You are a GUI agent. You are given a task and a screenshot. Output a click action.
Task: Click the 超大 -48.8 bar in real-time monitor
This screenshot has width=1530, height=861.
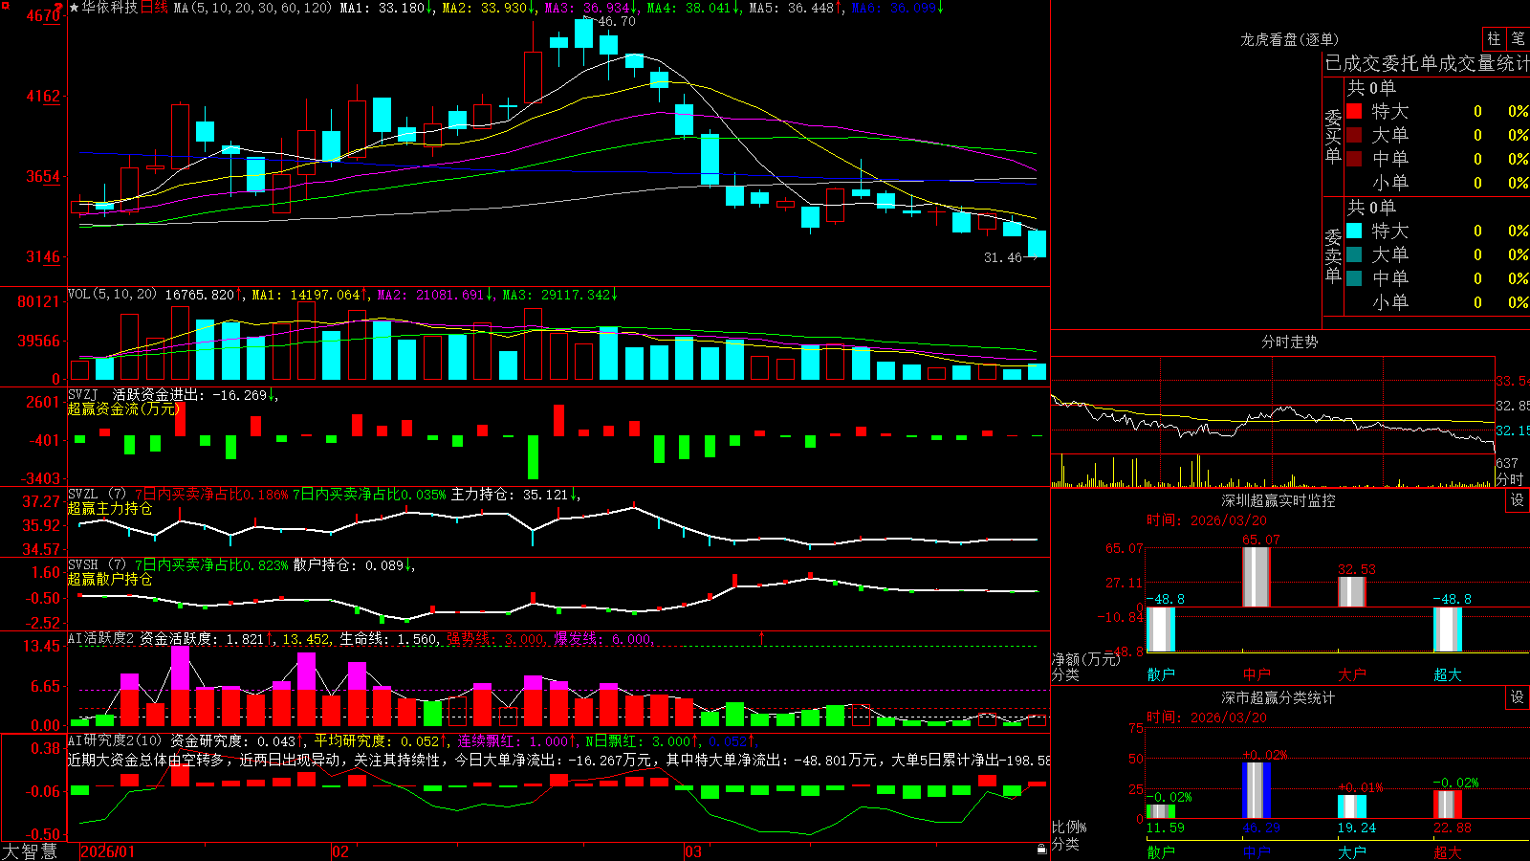click(x=1448, y=629)
